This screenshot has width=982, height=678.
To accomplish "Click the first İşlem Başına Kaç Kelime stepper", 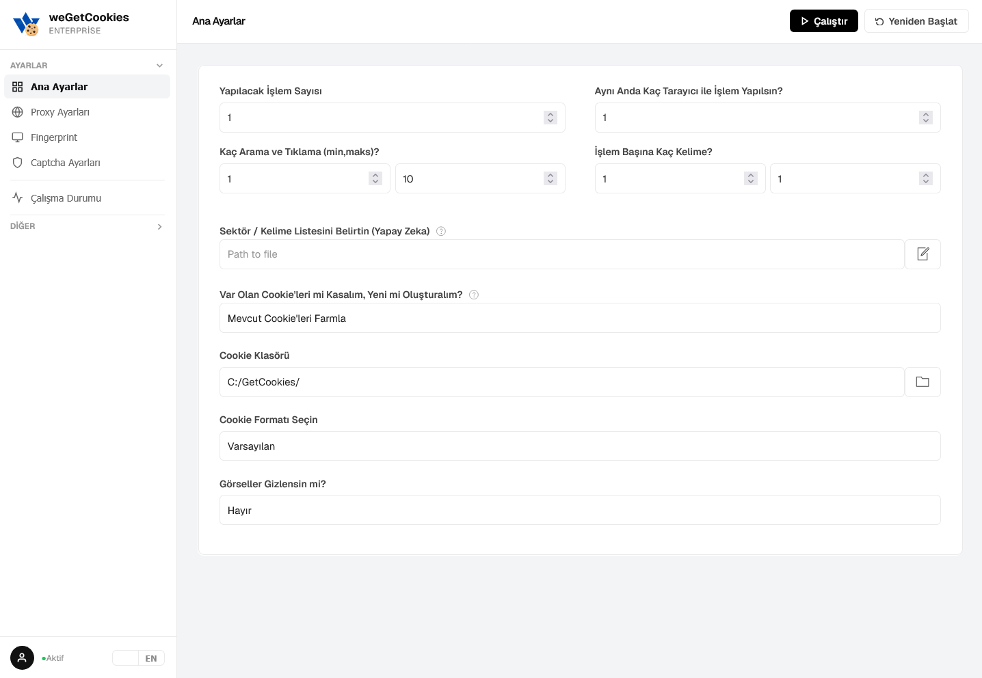I will click(751, 178).
